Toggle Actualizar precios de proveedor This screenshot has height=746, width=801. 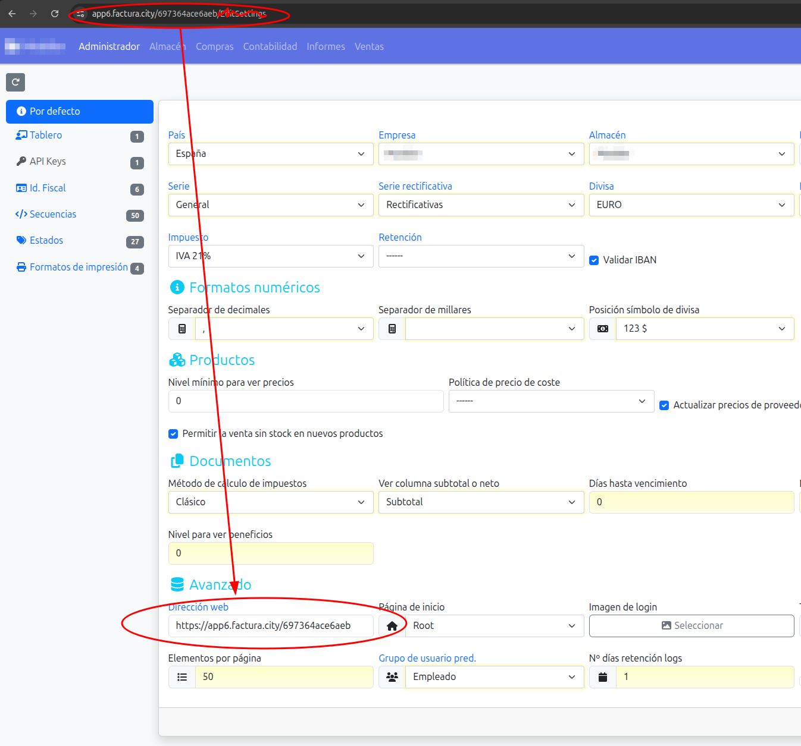click(664, 405)
